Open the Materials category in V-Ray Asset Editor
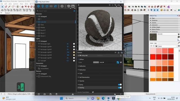The width and height of the screenshot is (180, 101). (38, 6)
